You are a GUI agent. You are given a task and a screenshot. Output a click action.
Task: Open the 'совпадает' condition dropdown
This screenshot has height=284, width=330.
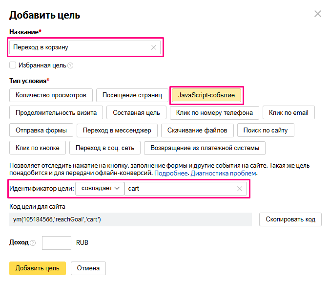[x=100, y=189]
